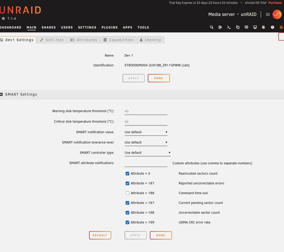Open the hamburger menu icon
Screen dimensions: 284x252
point(268,14)
